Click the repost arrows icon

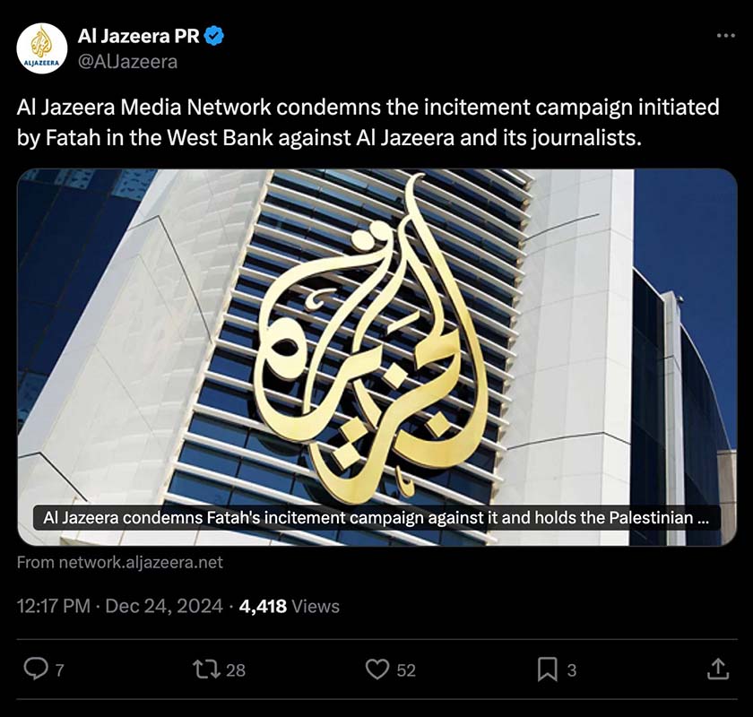tap(206, 669)
